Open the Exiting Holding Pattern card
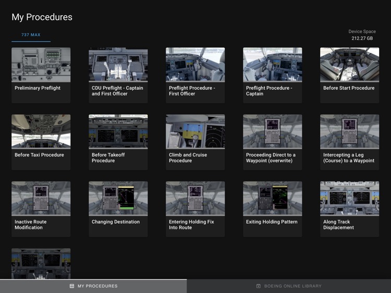The height and width of the screenshot is (293, 391). [x=273, y=209]
